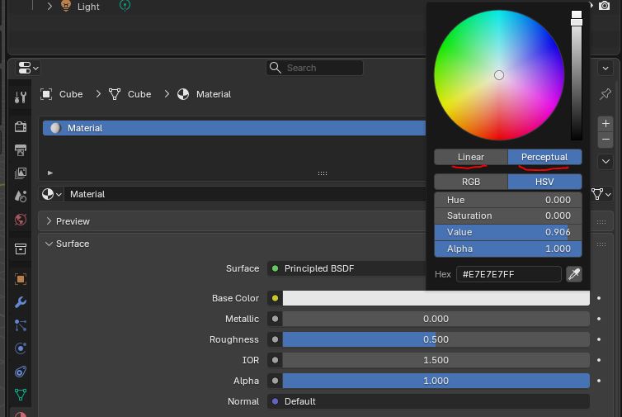Viewport: 622px width, 417px height.
Task: Click the Roughness slider
Action: (436, 339)
